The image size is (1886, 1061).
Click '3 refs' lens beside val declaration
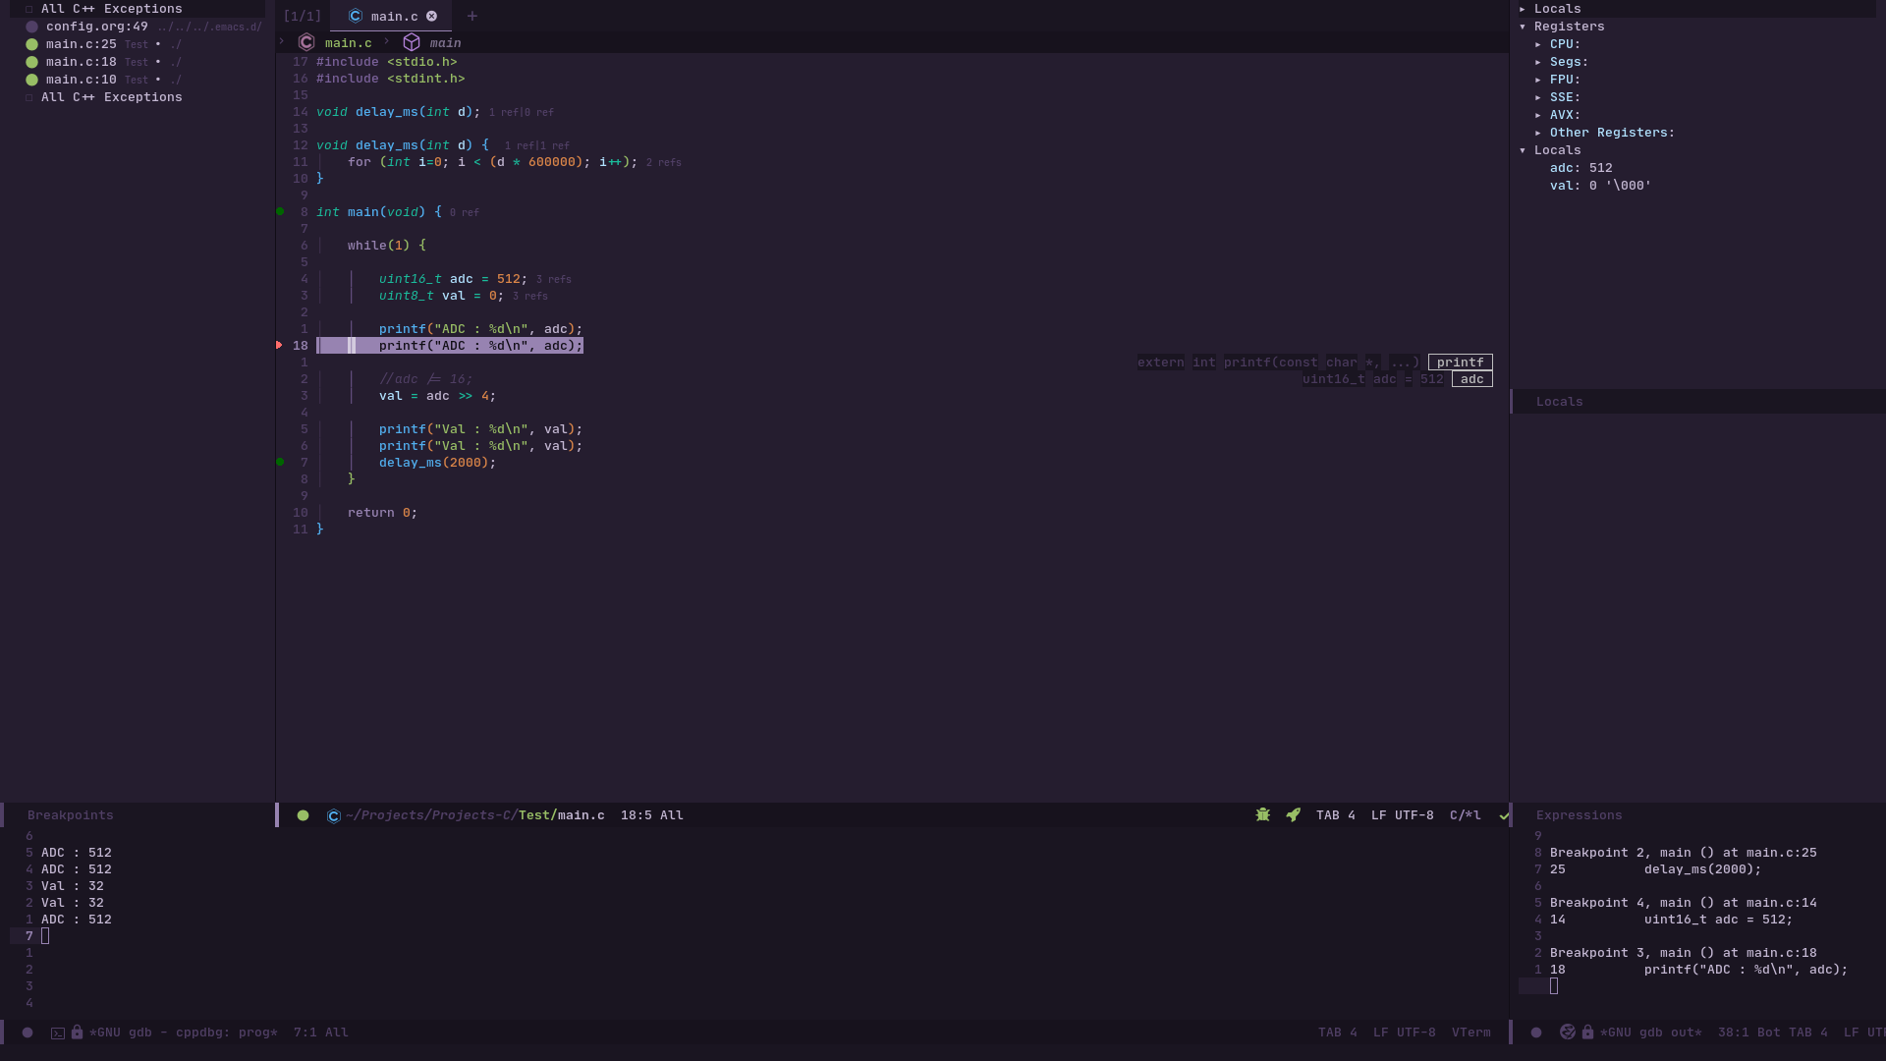click(530, 296)
